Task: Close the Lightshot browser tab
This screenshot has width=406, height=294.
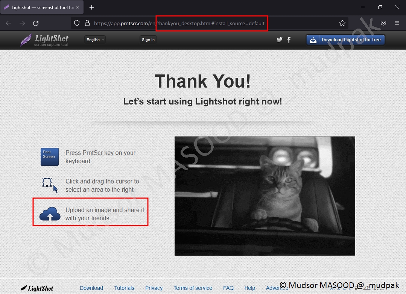Action: coord(78,8)
